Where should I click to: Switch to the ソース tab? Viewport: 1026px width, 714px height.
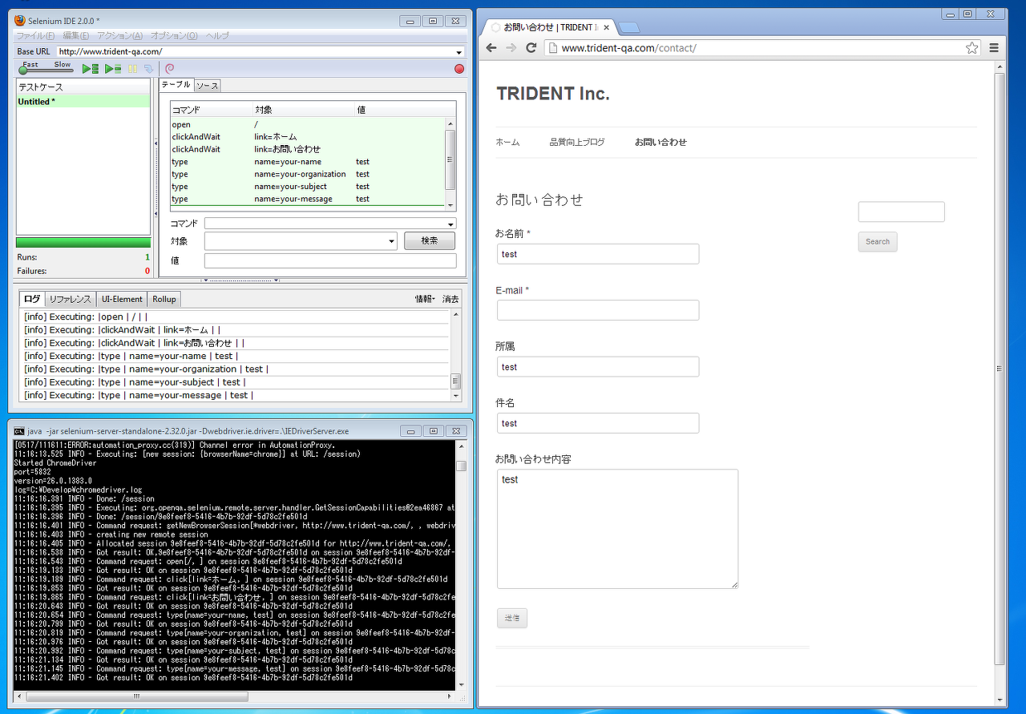(x=207, y=85)
